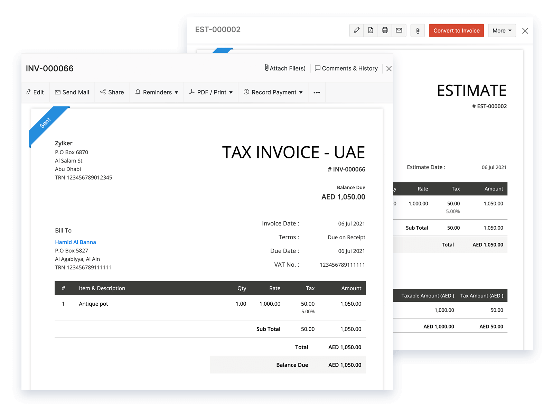Export estimate EST-000002 as PDF
553x415 pixels.
[371, 30]
